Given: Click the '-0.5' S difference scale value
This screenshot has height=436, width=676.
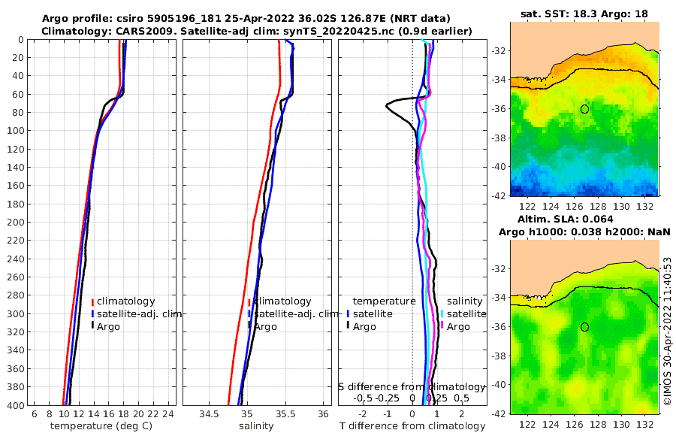Looking at the screenshot, I should click(363, 398).
